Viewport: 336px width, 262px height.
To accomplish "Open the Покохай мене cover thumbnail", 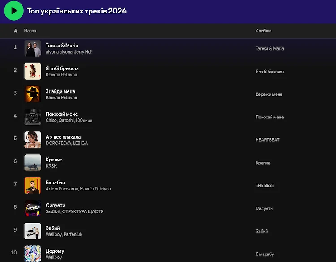I will tap(33, 117).
